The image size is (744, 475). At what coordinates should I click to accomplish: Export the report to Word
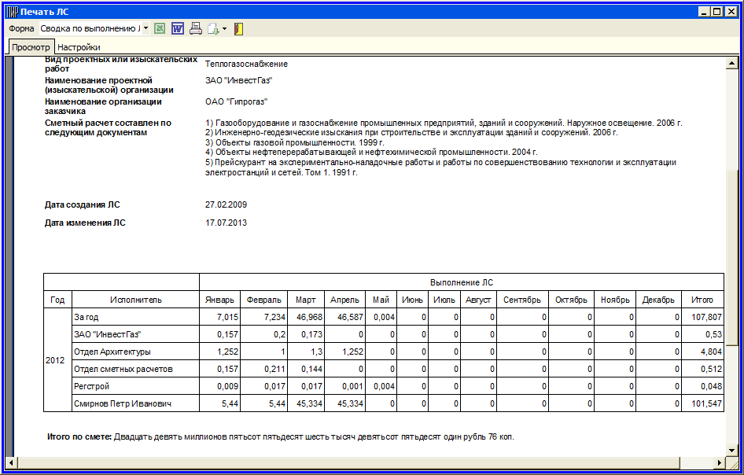[178, 29]
